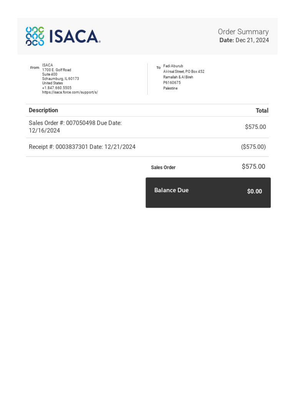Click the $0.00 balance amount
Screen dimensions: 295x394
[x=254, y=191]
